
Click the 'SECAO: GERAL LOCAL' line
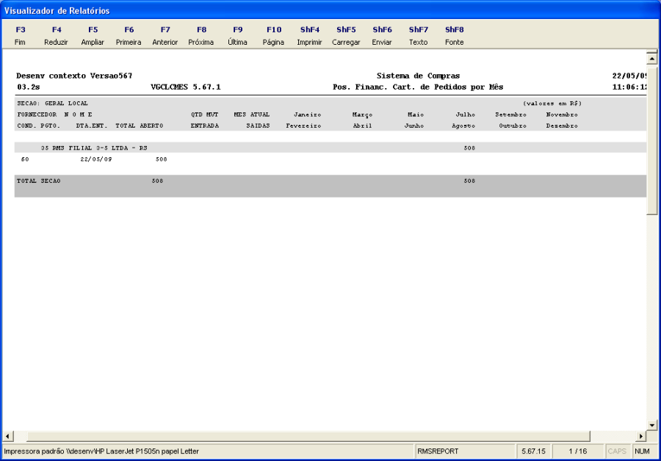point(52,104)
